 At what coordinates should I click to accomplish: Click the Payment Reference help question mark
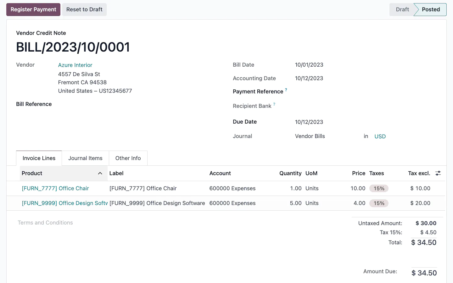click(x=286, y=90)
